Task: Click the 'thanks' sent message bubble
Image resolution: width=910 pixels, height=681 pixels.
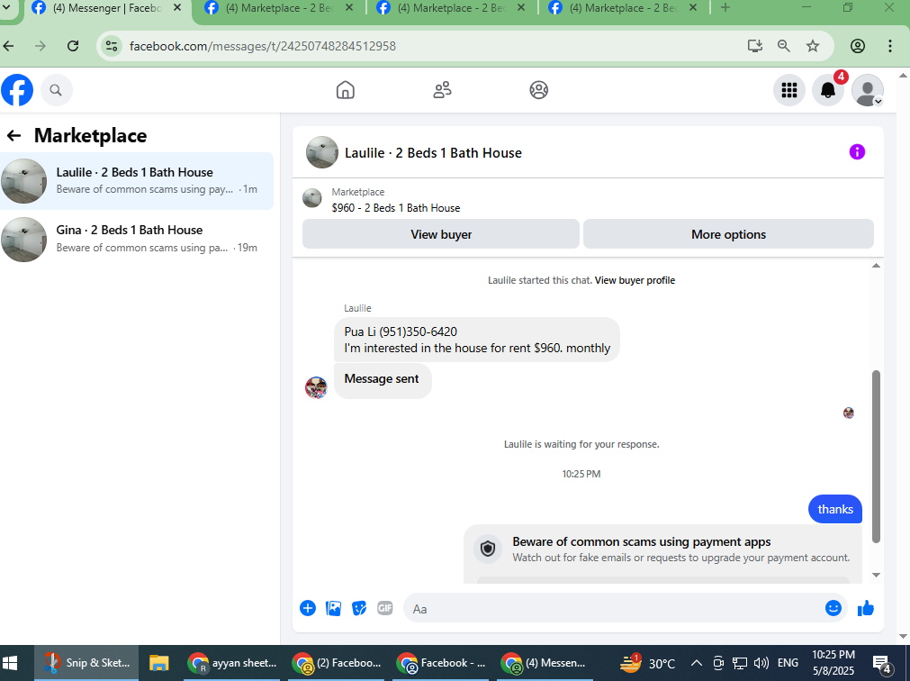Action: pos(834,509)
